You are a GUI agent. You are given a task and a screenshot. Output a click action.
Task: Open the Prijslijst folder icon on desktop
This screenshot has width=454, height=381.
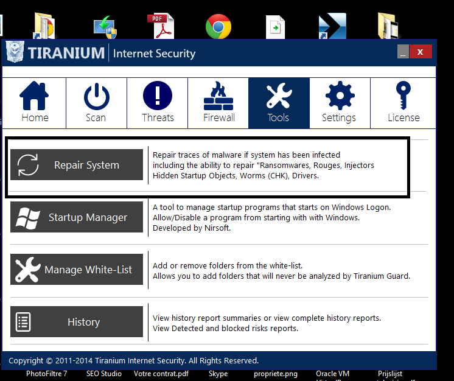click(388, 26)
